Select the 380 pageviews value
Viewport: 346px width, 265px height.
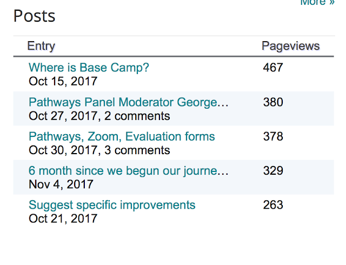point(273,102)
